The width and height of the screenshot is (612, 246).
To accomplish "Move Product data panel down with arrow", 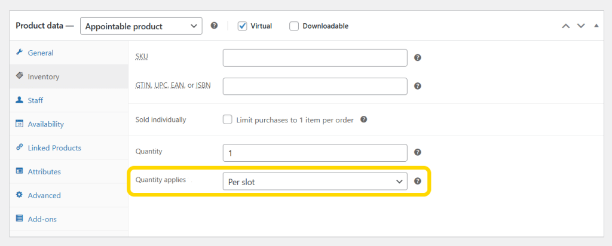I will 580,26.
